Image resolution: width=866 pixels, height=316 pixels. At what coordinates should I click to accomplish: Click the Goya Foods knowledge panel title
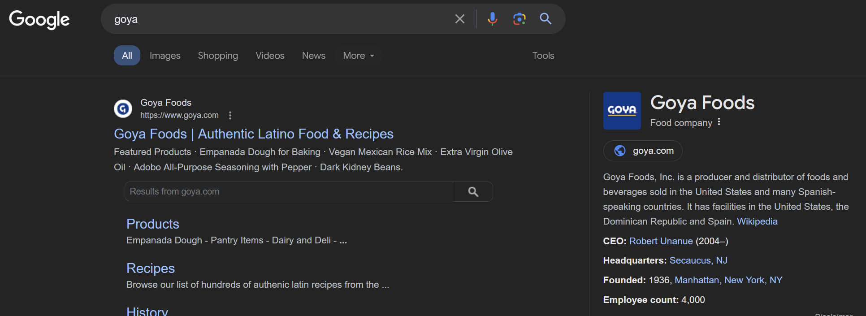pyautogui.click(x=702, y=103)
